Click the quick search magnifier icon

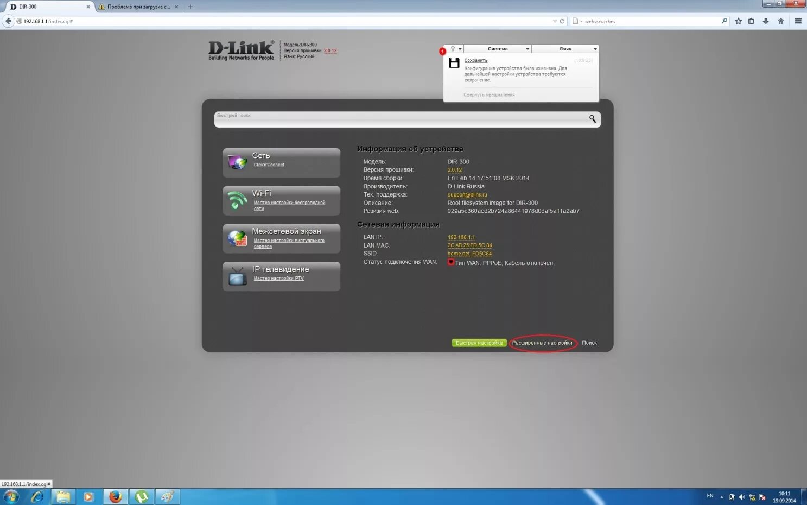pos(593,119)
